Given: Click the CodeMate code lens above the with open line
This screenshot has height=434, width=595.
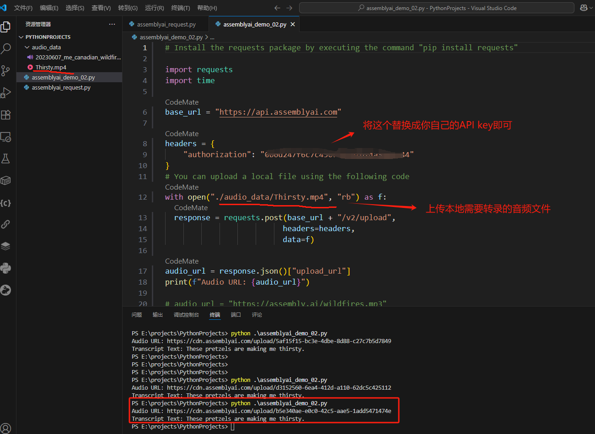Looking at the screenshot, I should point(182,187).
